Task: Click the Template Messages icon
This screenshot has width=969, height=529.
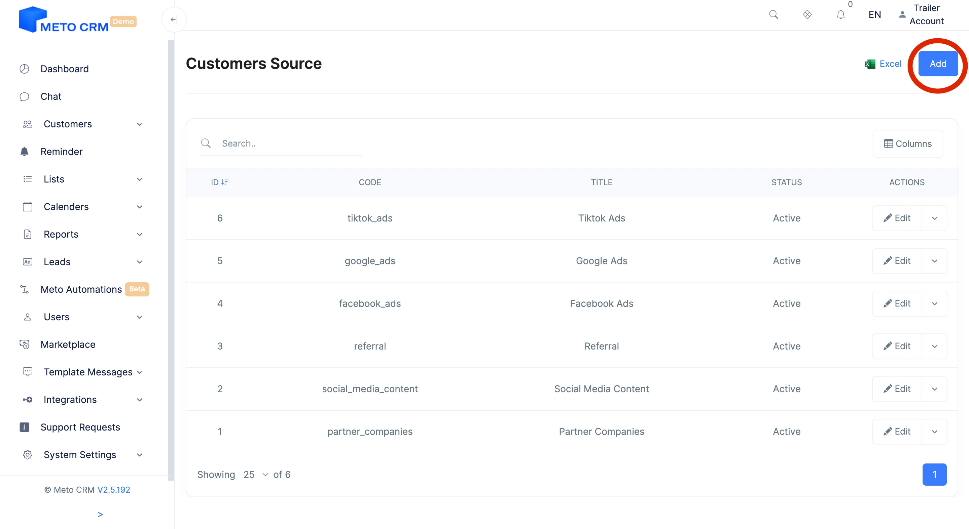Action: (x=28, y=372)
